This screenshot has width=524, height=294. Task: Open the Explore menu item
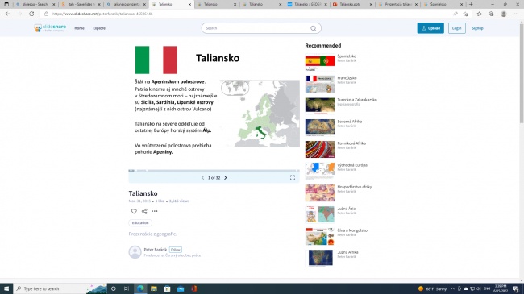pos(99,28)
